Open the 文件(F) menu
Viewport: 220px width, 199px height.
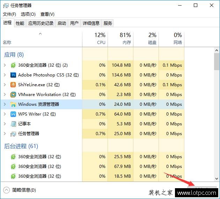[9, 14]
